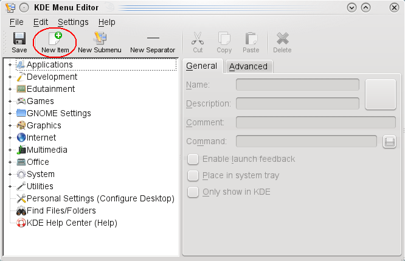The image size is (405, 261).
Task: Expand the Edutainment tree node
Action: 10,89
